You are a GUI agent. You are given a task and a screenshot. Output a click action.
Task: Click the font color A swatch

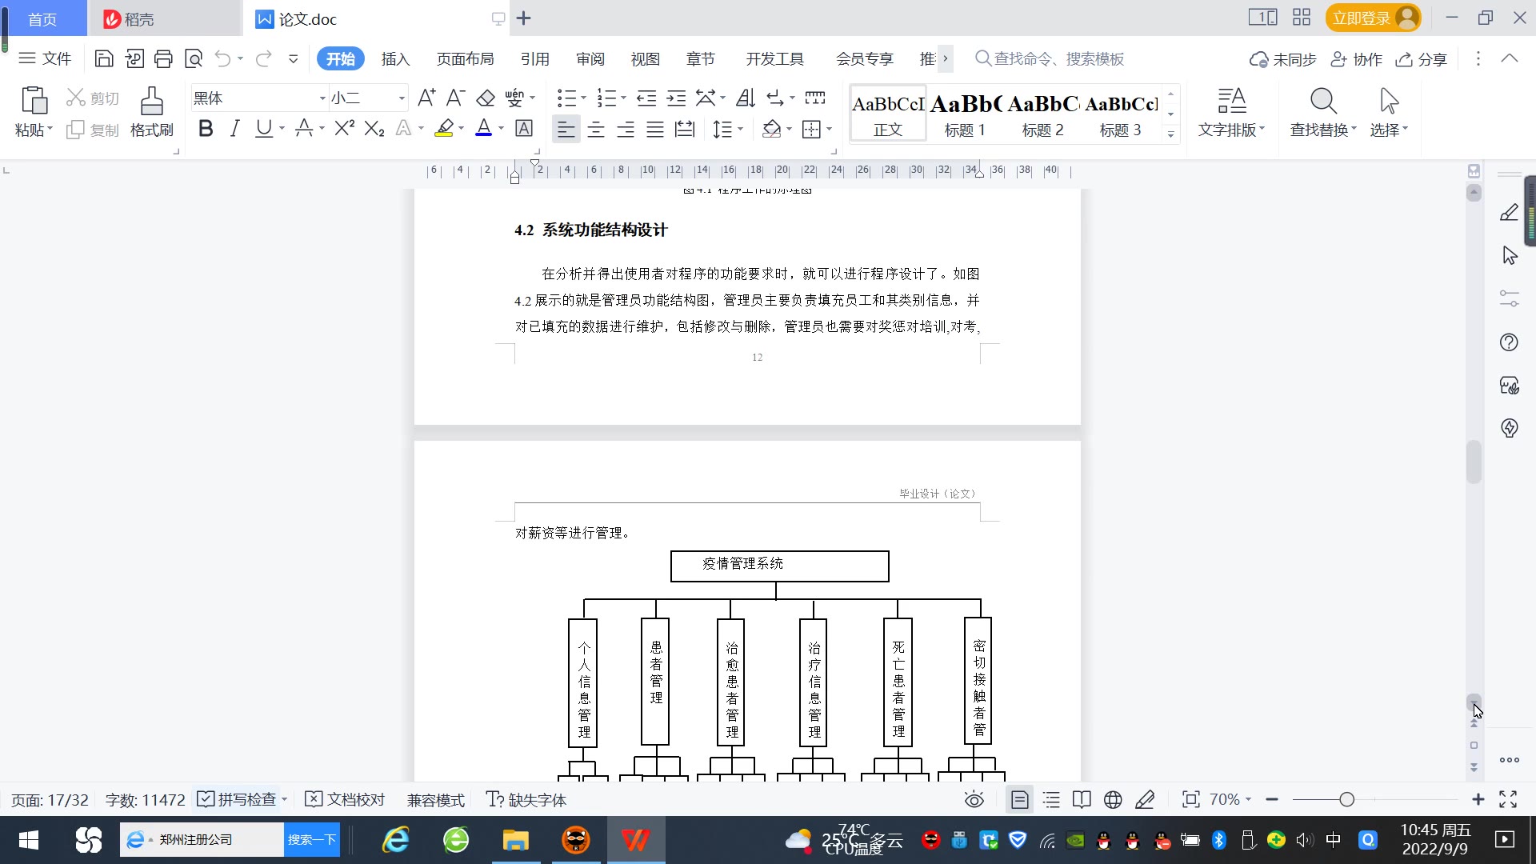tap(483, 128)
